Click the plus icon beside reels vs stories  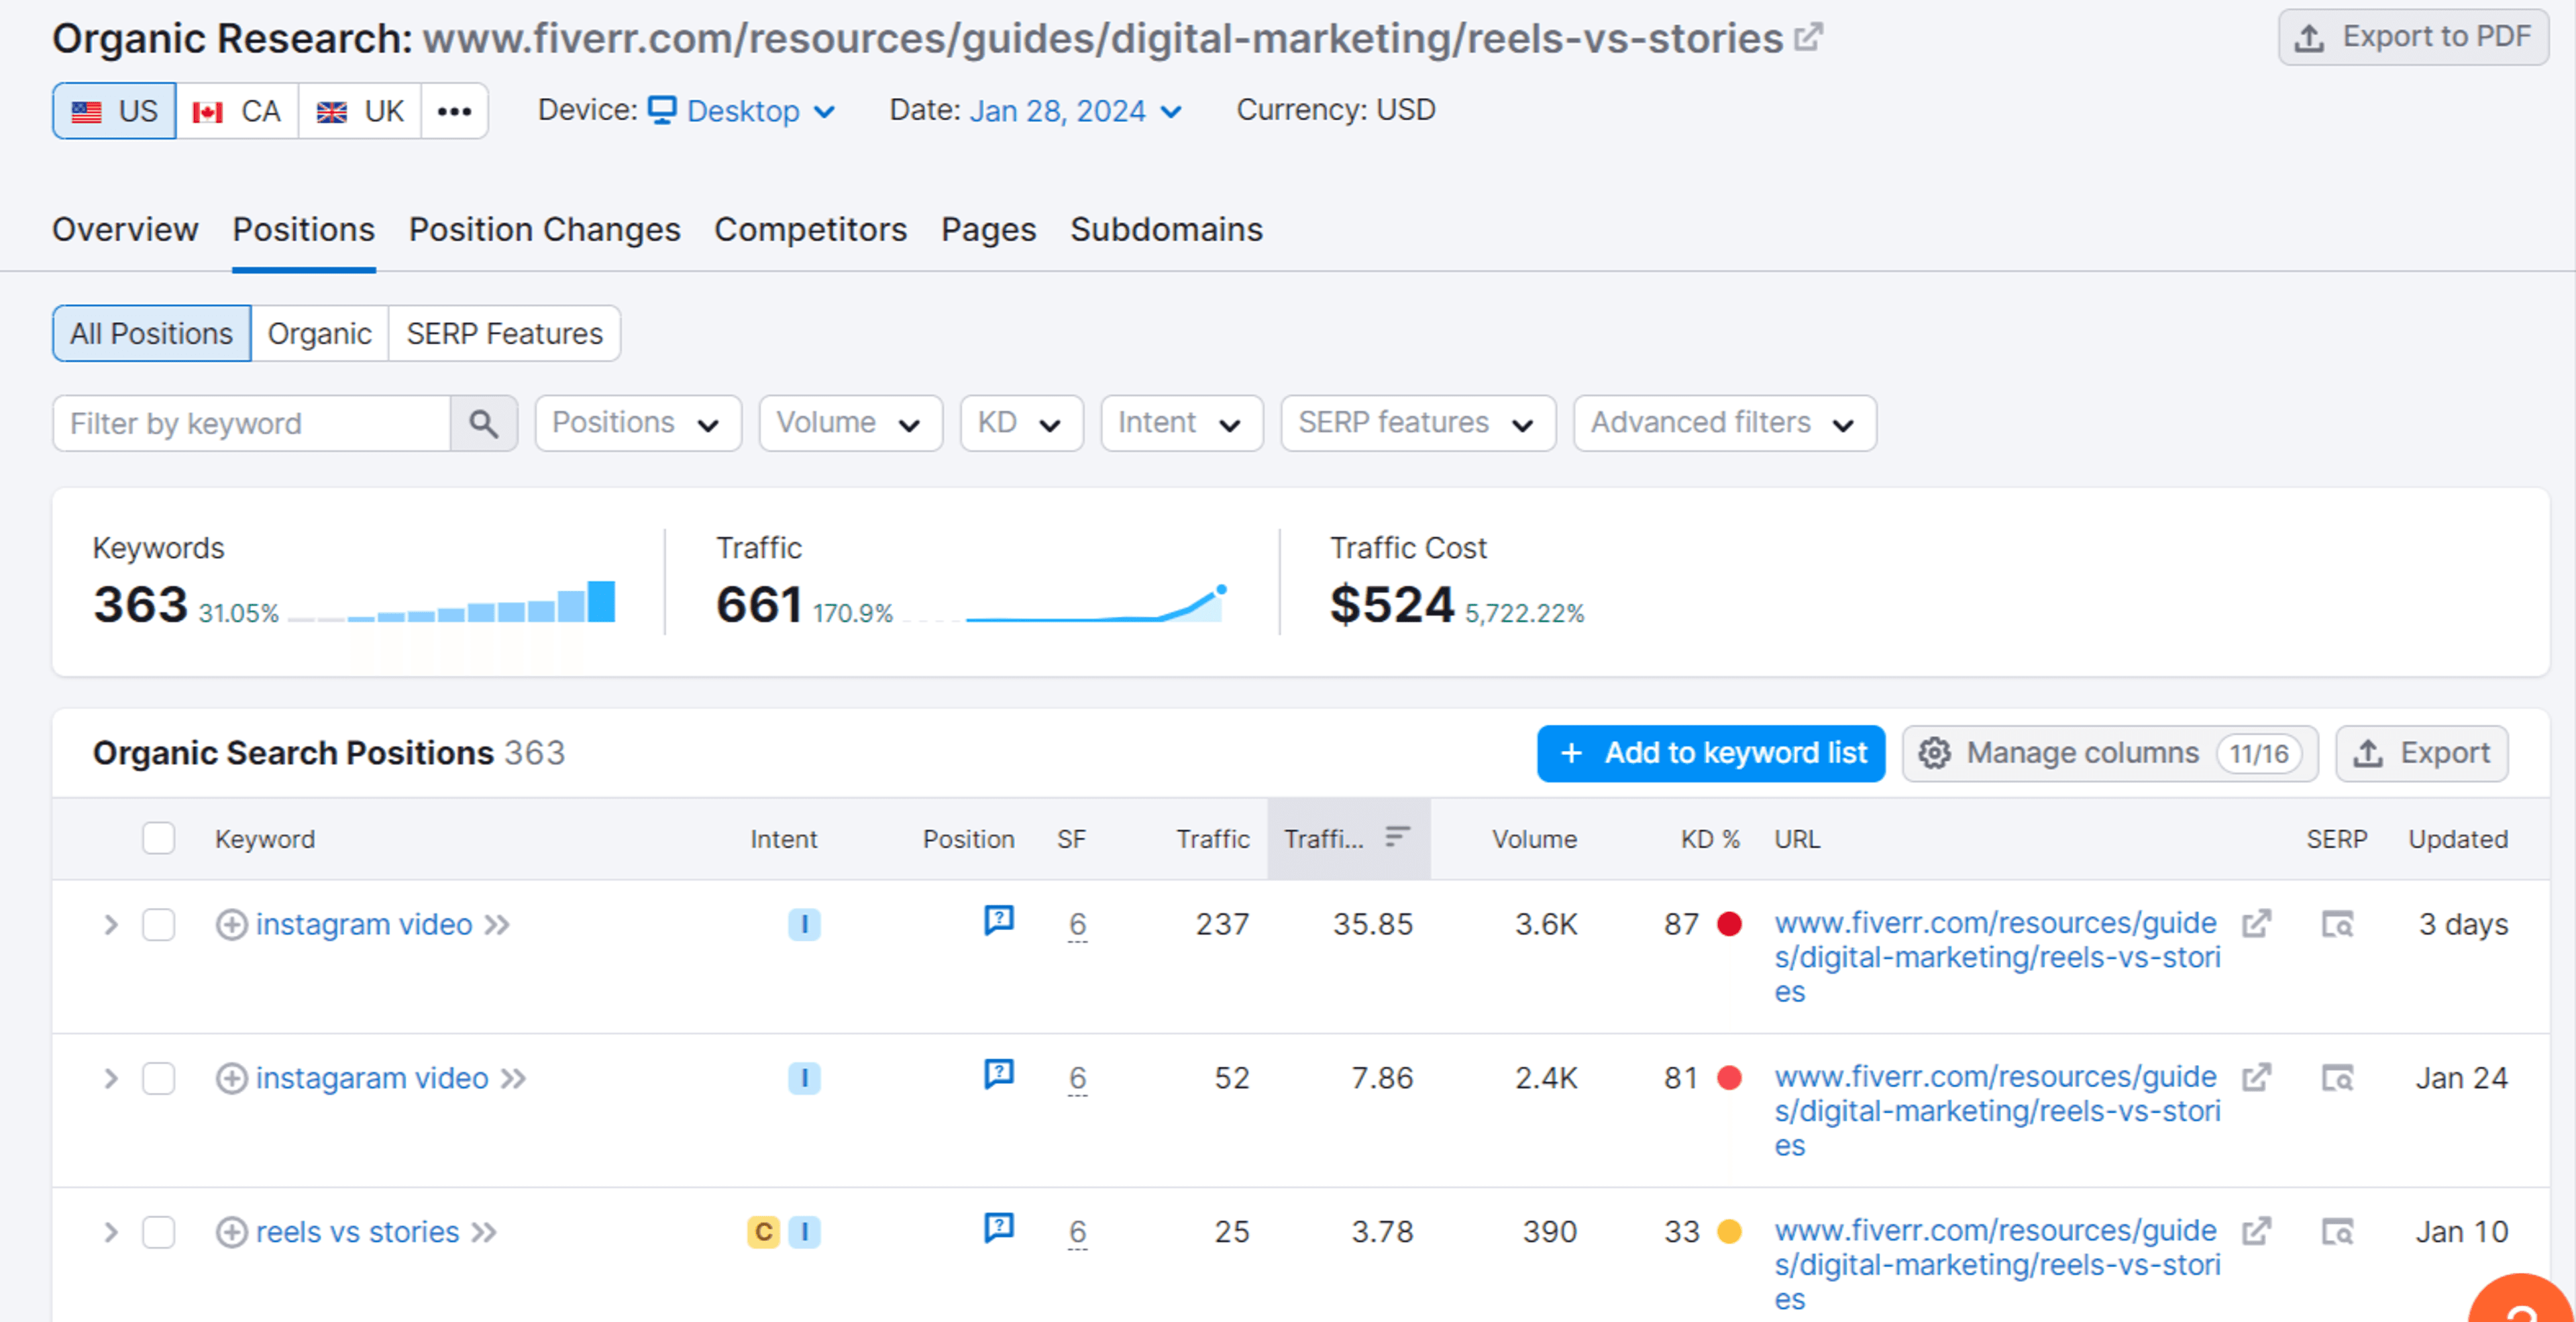(x=231, y=1233)
